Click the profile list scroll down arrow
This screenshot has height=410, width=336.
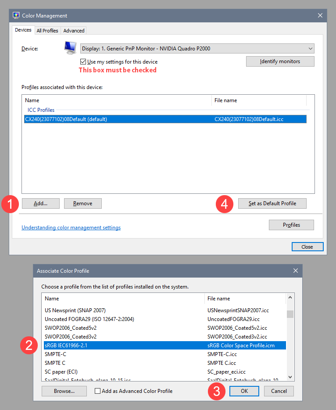(x=290, y=377)
